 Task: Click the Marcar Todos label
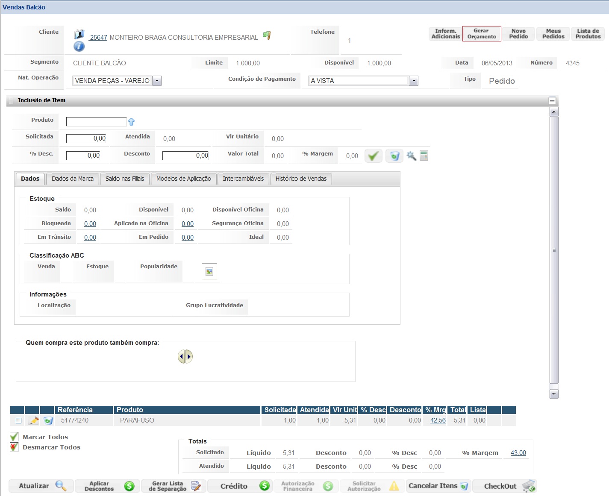pos(45,437)
